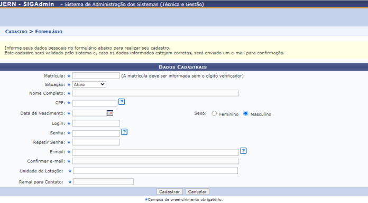Focus the Unidade de Lotação input field

tap(155, 171)
